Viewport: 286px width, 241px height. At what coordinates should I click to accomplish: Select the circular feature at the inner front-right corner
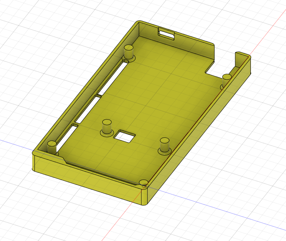point(144,183)
